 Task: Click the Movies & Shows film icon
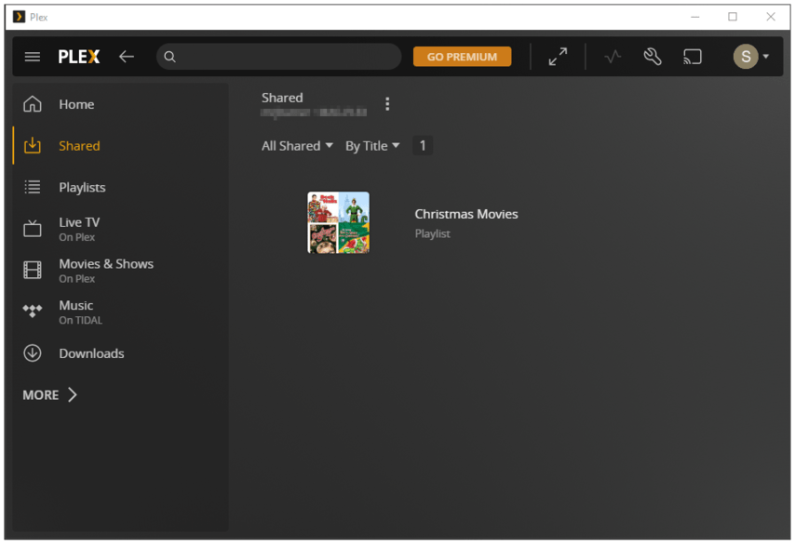(33, 270)
